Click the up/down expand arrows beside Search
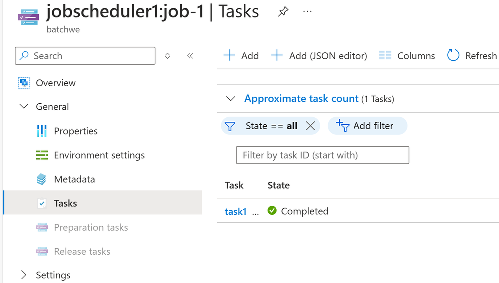499x283 pixels. click(167, 56)
